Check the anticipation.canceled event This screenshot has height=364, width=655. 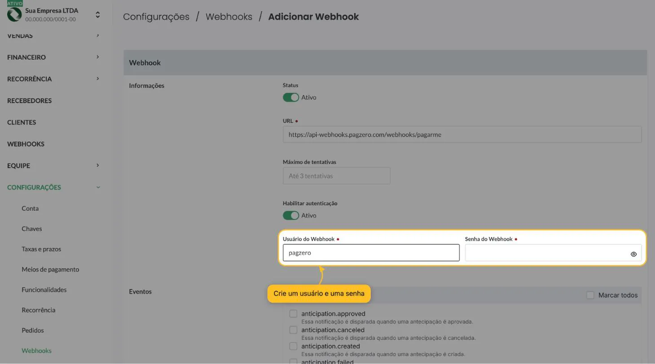293,330
